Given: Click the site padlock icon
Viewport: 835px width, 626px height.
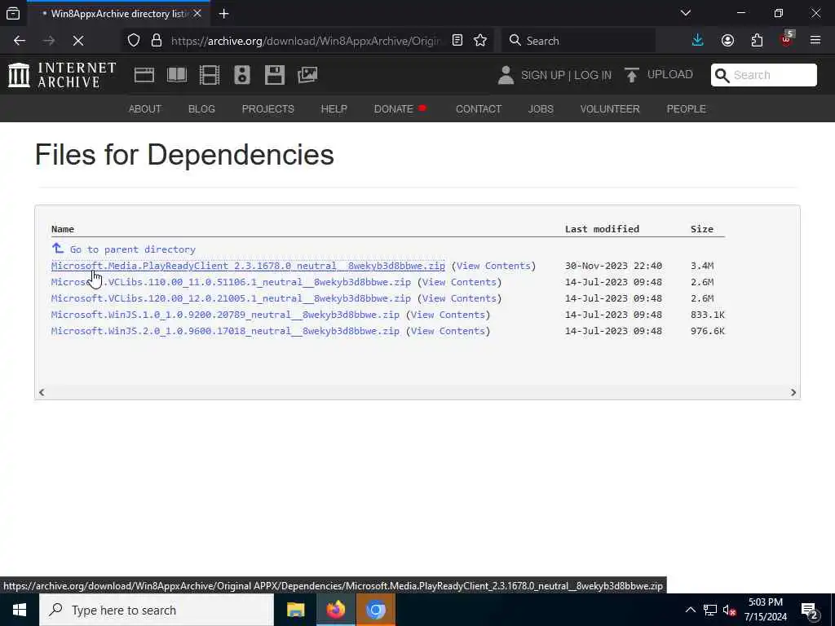Looking at the screenshot, I should [x=157, y=41].
